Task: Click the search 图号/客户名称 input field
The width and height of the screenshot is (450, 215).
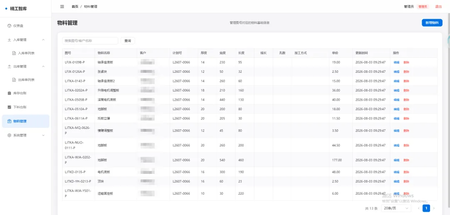Action: (x=90, y=41)
